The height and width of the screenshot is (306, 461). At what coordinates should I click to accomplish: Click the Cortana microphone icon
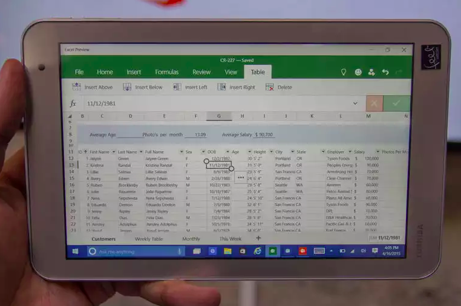point(179,252)
